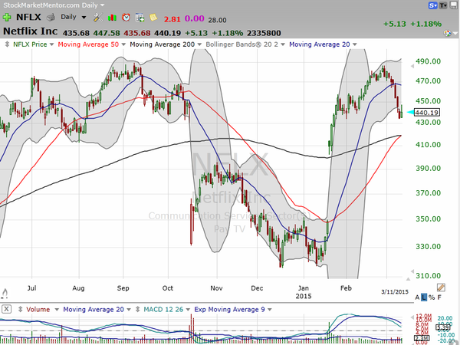This screenshot has width=460, height=345.
Task: Open the alarm clock alert icon
Action: tap(127, 18)
